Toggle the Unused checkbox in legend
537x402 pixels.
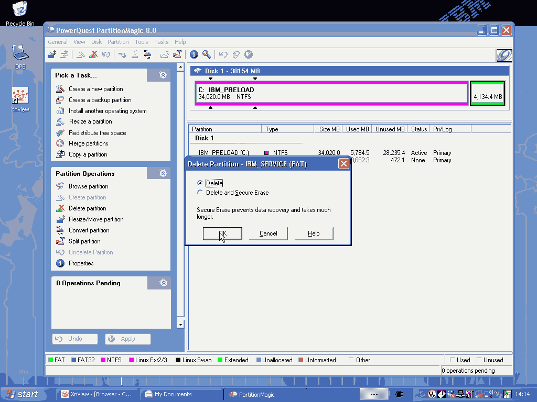(x=479, y=360)
